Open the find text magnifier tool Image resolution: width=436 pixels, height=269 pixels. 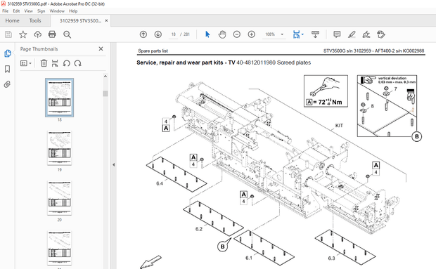pyautogui.click(x=67, y=34)
